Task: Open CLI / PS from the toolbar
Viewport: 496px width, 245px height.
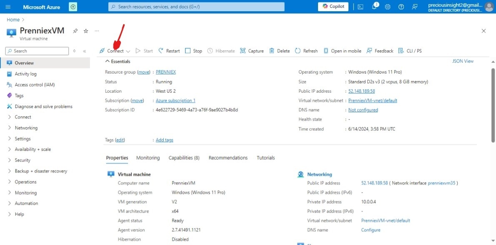Action: tap(410, 51)
